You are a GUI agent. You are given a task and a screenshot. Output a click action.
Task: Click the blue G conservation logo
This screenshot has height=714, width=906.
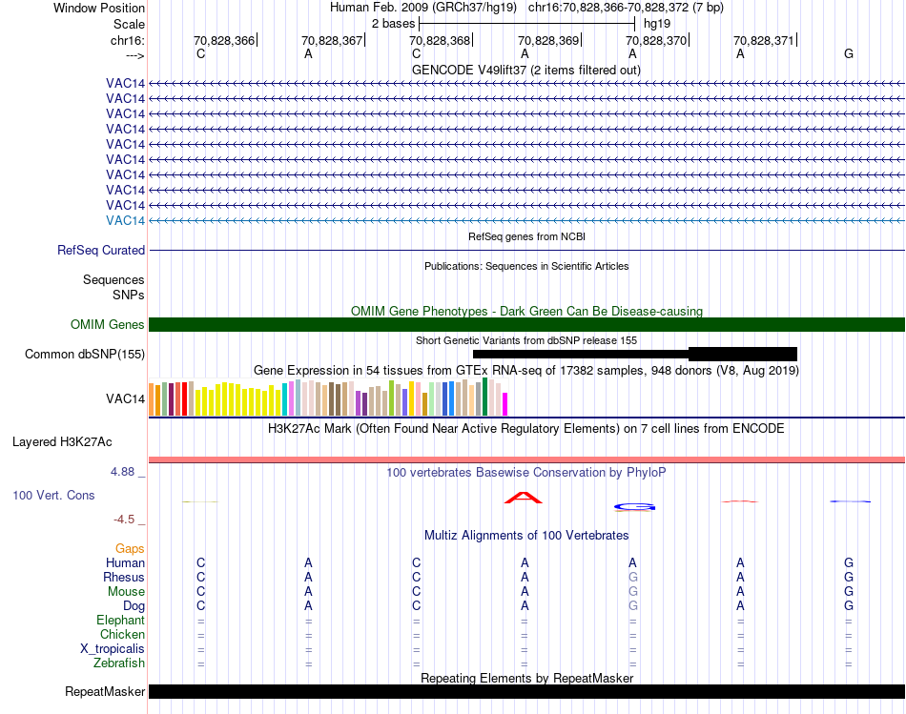pos(634,507)
